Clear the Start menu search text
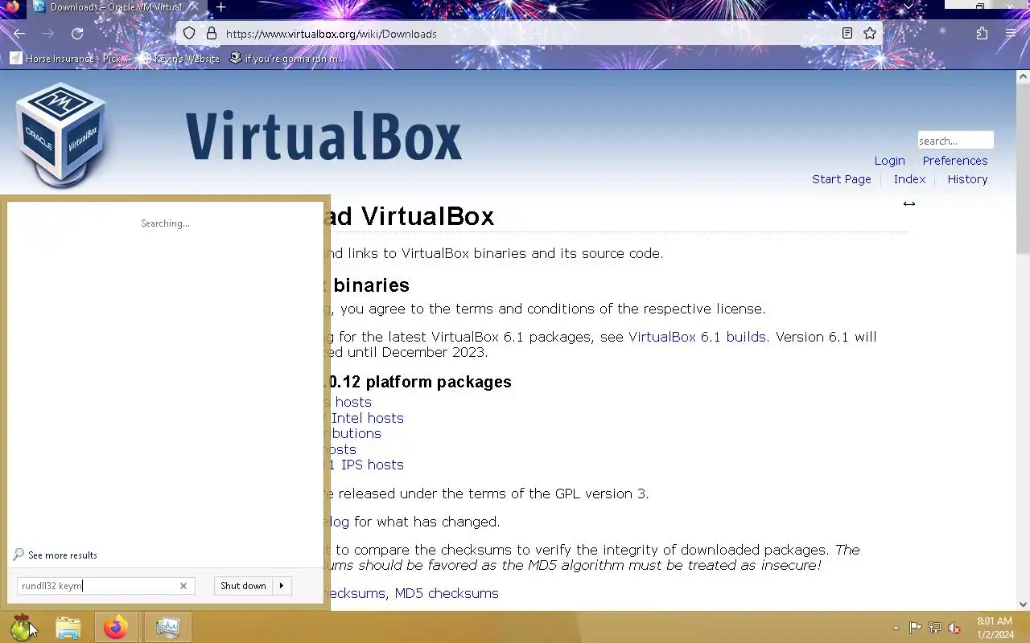The image size is (1030, 643). 183,586
